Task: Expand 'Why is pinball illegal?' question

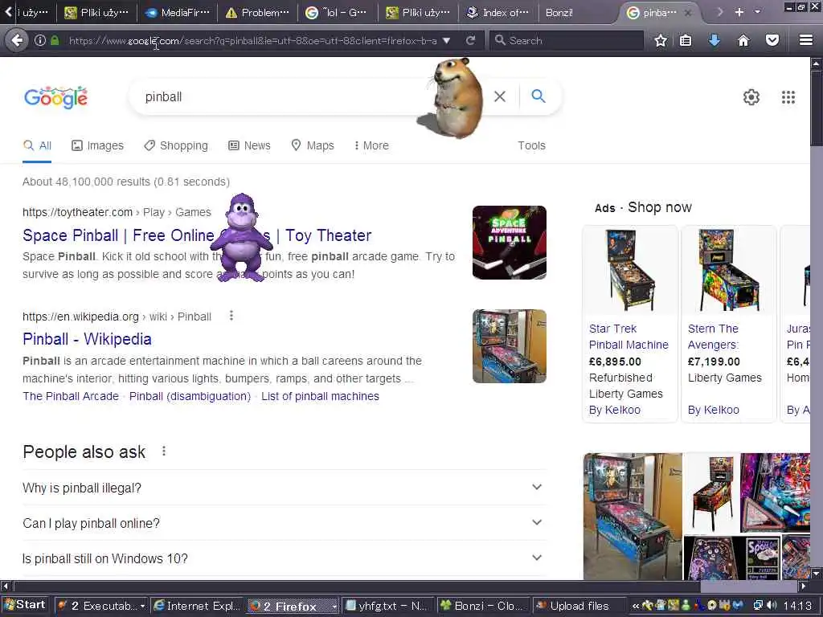Action: tap(284, 488)
